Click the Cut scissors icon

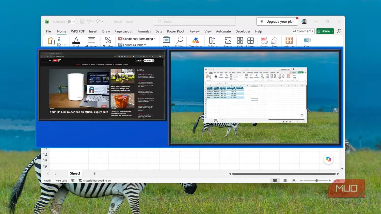59,39
